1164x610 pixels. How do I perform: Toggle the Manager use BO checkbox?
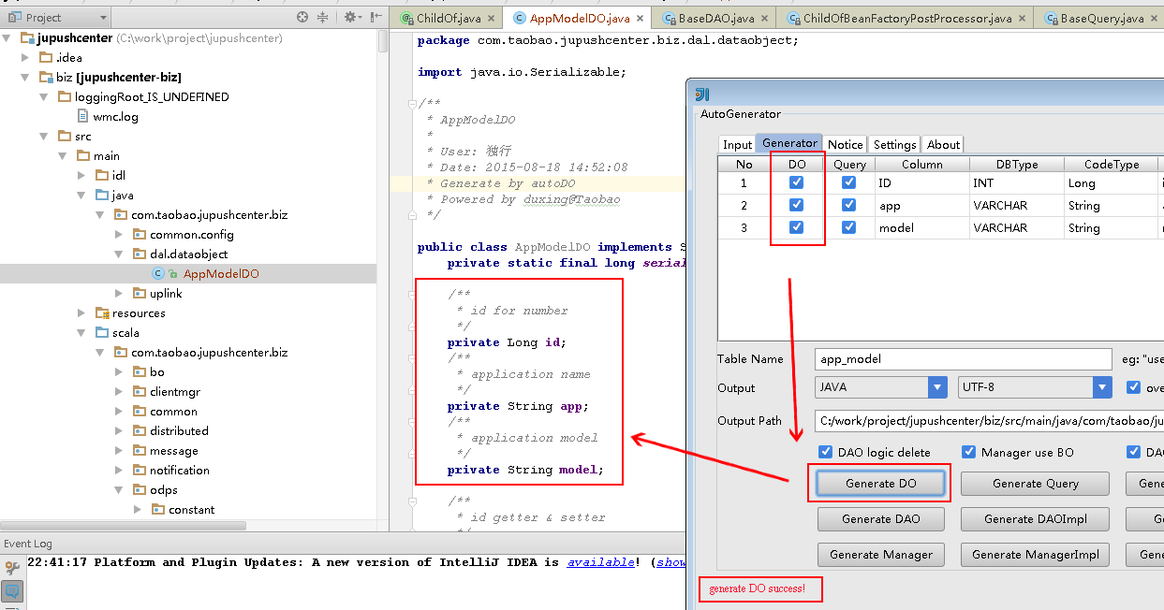[x=969, y=452]
